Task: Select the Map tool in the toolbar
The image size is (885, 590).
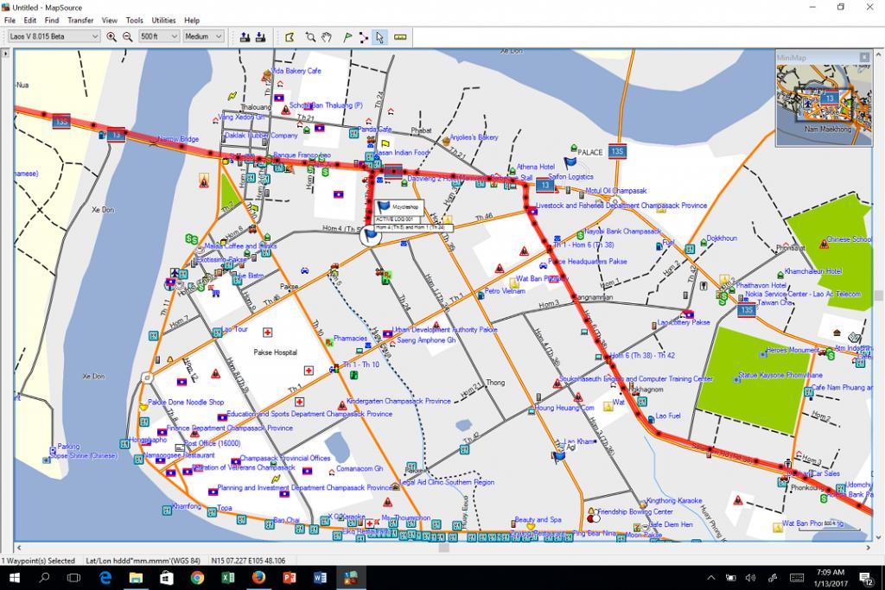Action: pyautogui.click(x=290, y=36)
